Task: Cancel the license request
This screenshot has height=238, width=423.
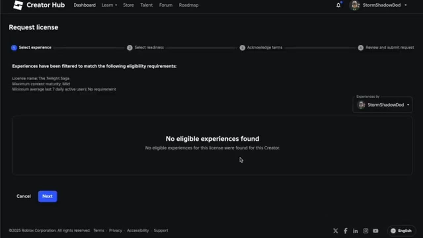Action: click(23, 196)
